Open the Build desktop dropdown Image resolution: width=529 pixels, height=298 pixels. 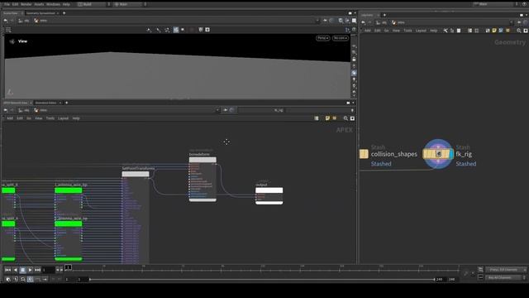93,4
